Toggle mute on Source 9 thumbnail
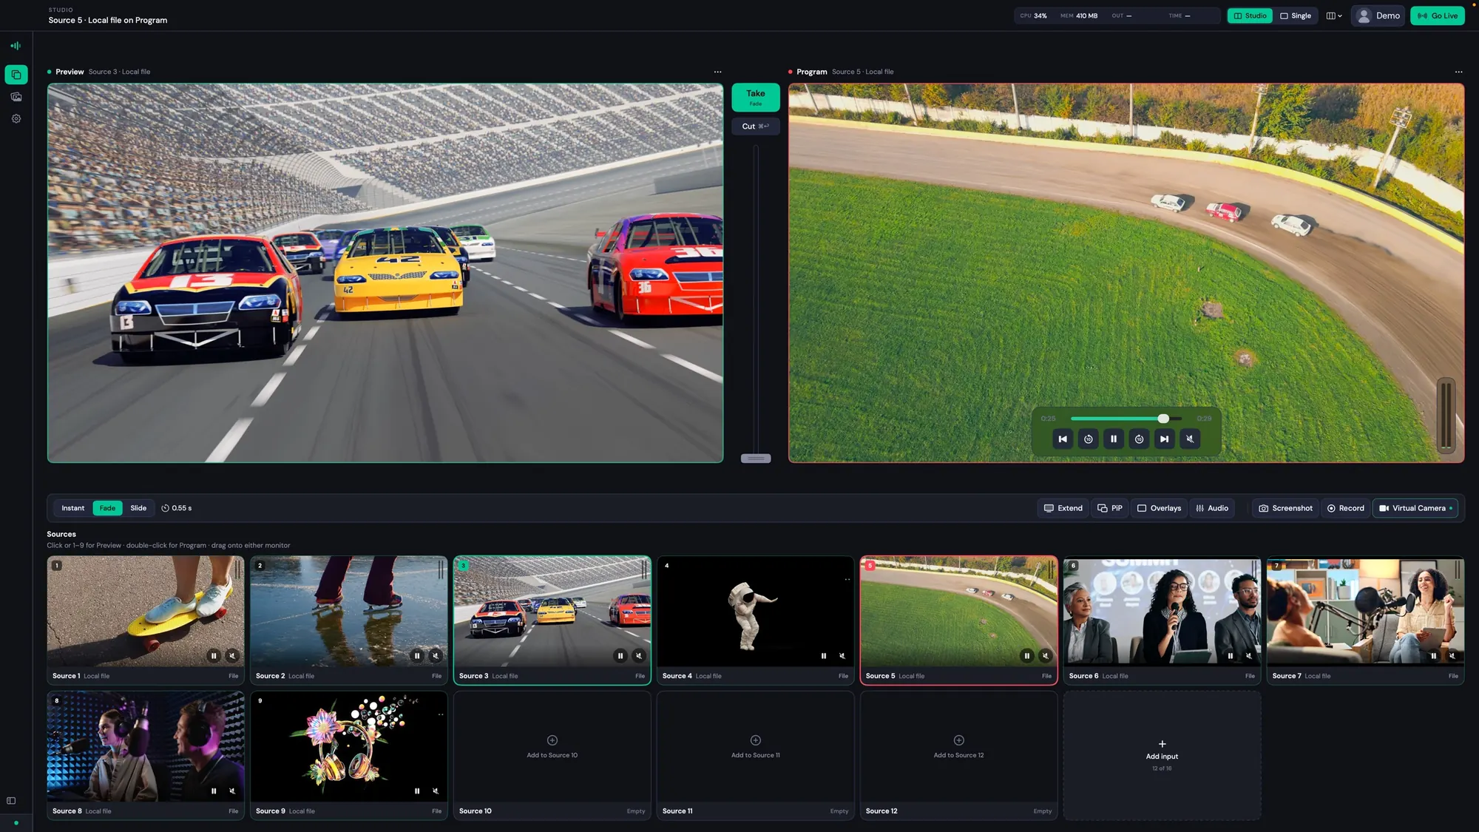 pos(436,791)
